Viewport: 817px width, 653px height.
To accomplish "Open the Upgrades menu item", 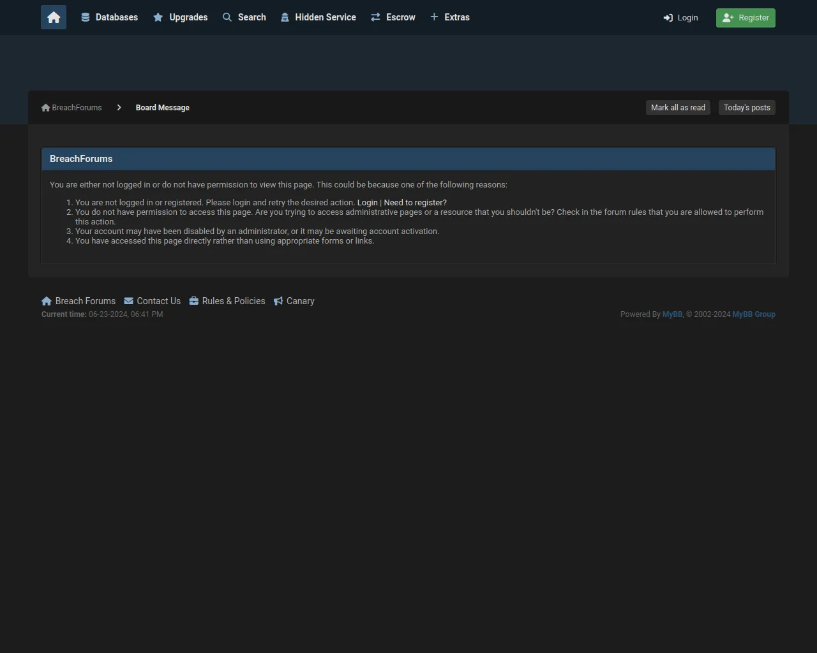I will point(188,17).
